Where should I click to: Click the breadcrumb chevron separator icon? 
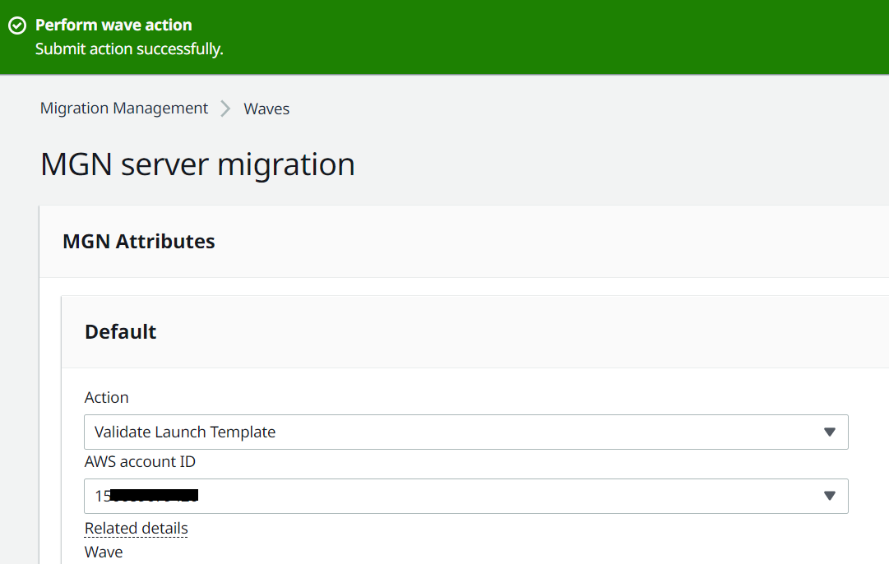[x=225, y=109]
